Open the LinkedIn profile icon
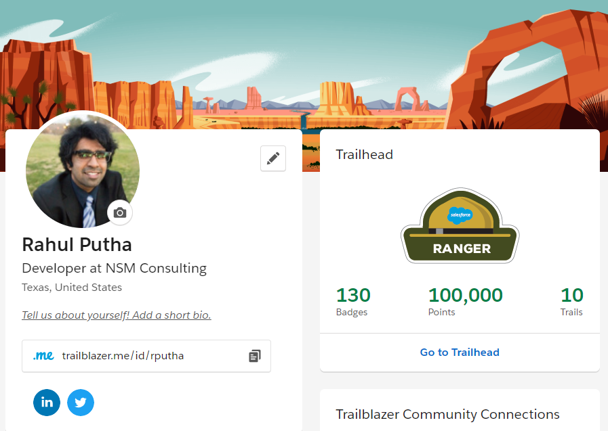 (47, 403)
